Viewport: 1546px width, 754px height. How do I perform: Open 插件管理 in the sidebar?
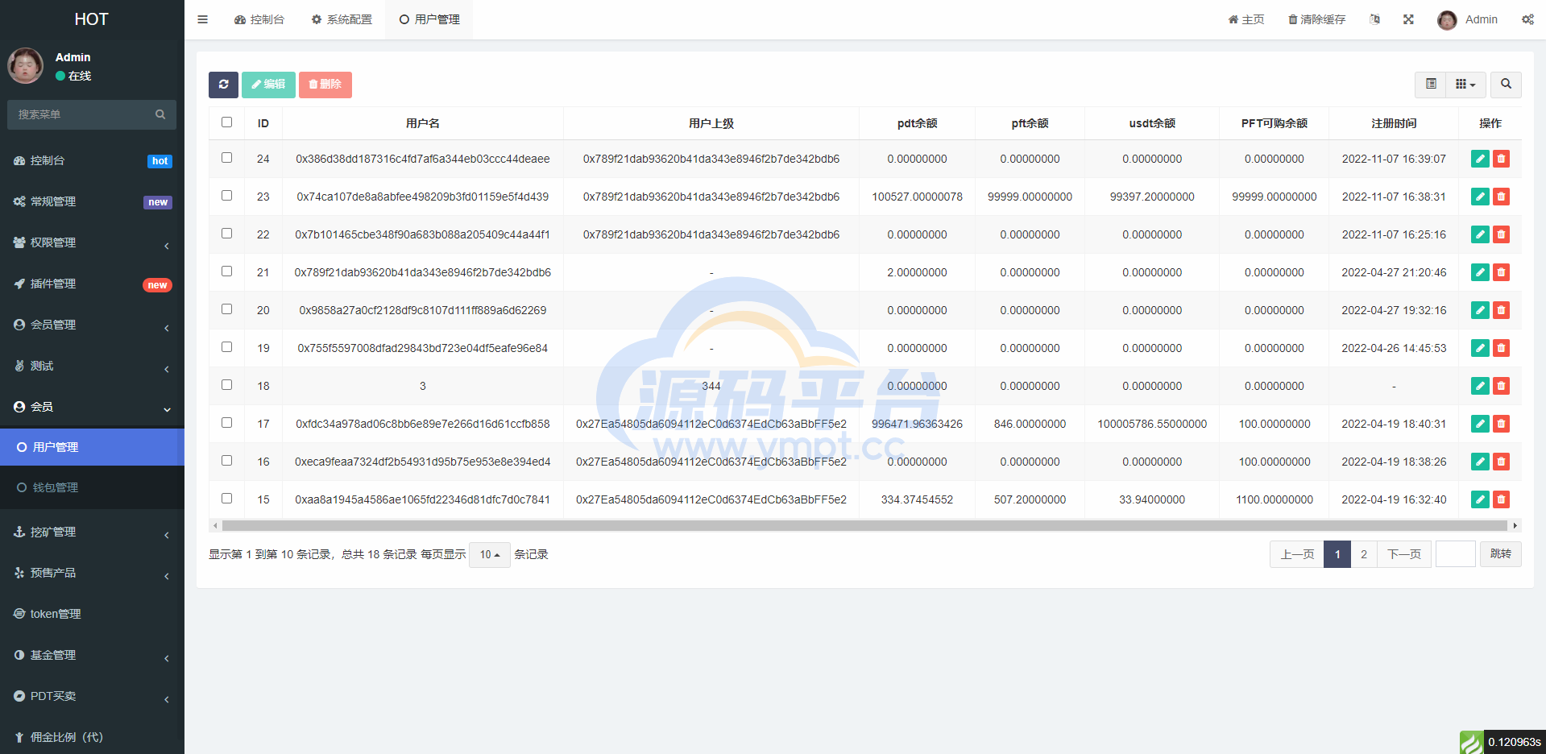point(92,284)
